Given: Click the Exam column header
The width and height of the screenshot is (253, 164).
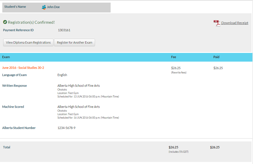Looking at the screenshot, I should 6,57.
